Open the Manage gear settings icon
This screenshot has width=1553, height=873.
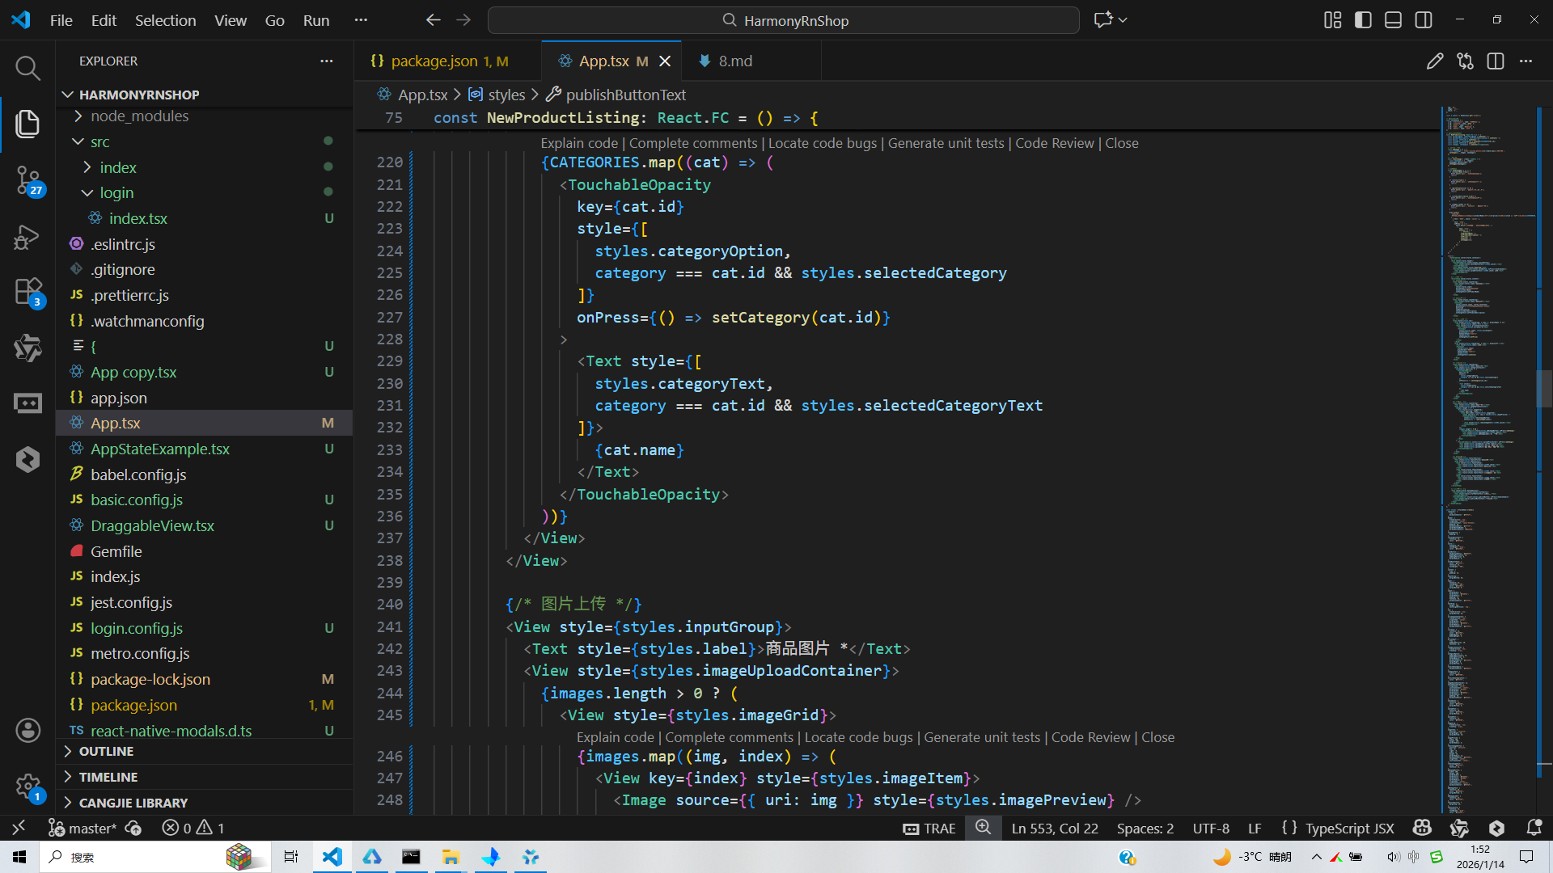coord(28,785)
